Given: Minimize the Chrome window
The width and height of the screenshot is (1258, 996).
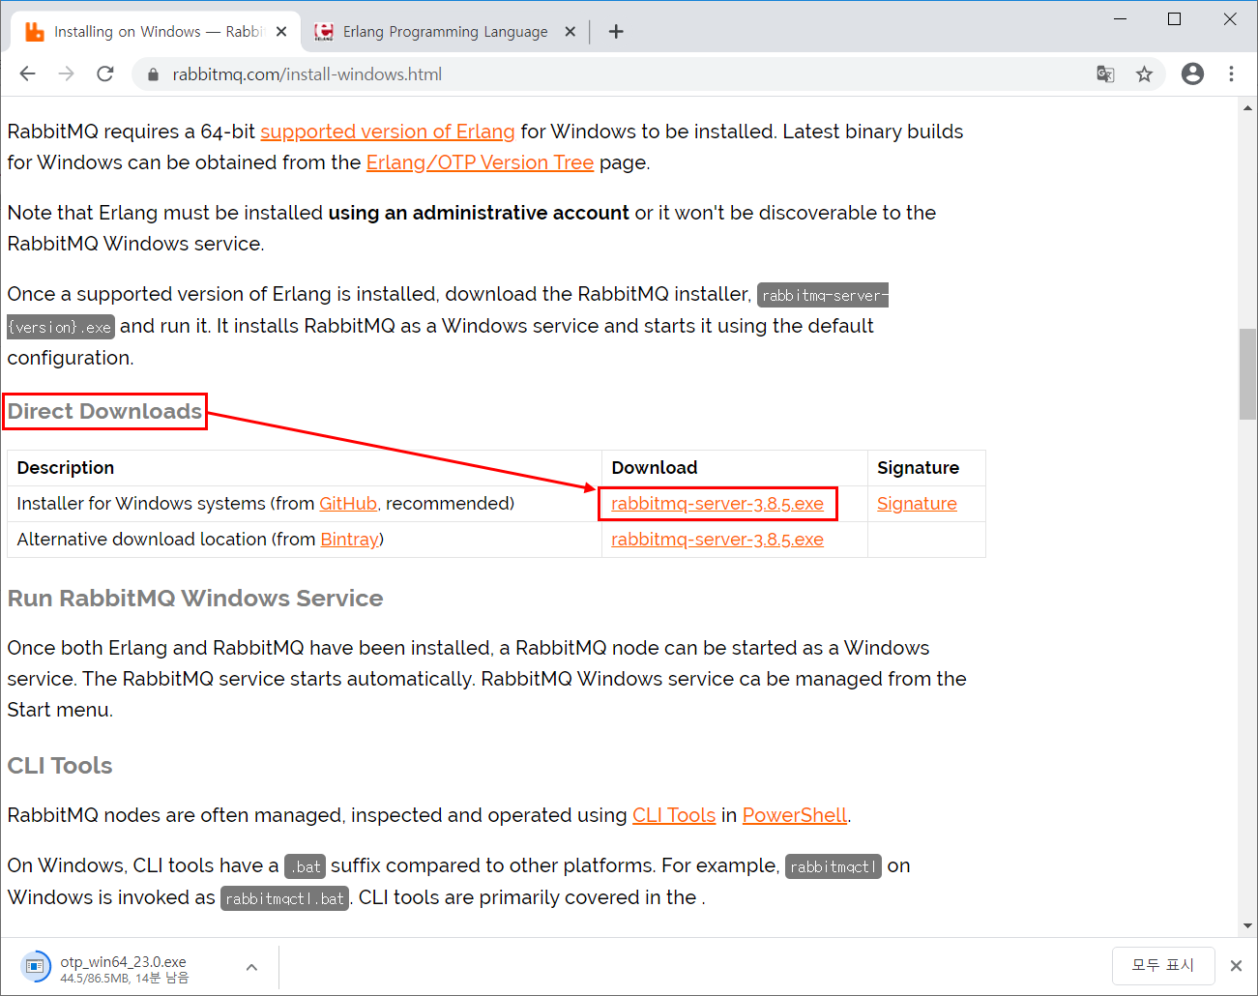Looking at the screenshot, I should pos(1121,18).
